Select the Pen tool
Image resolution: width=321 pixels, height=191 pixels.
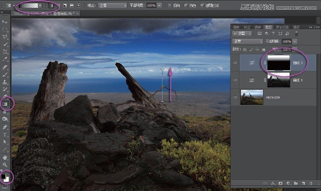5,127
